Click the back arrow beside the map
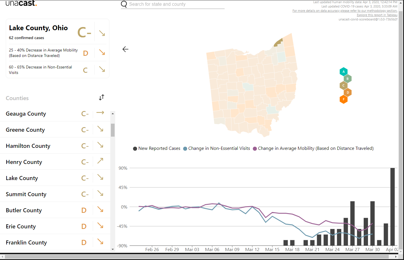This screenshot has width=404, height=260. [125, 49]
